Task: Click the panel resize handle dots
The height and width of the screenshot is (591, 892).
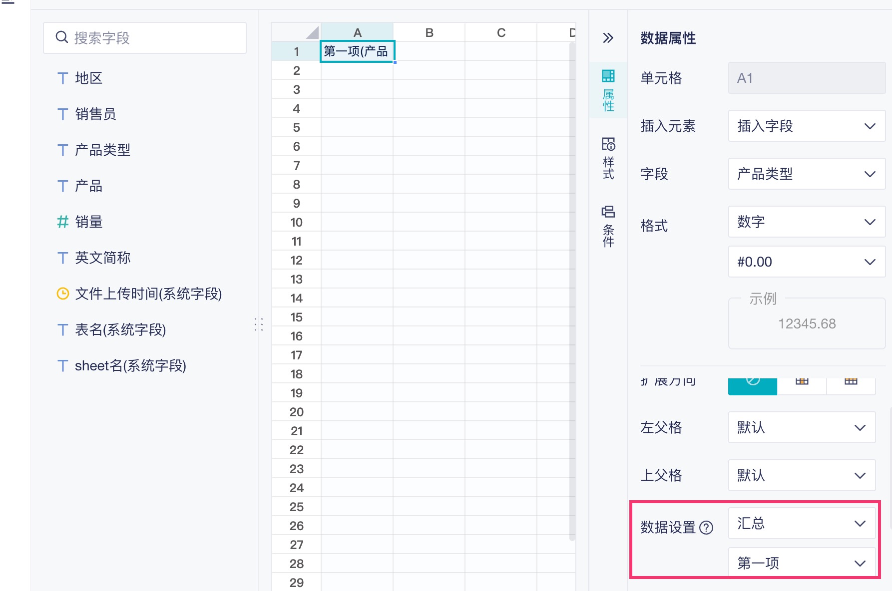Action: tap(259, 324)
